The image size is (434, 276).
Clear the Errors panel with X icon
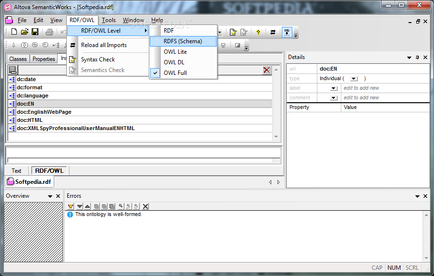click(x=145, y=206)
